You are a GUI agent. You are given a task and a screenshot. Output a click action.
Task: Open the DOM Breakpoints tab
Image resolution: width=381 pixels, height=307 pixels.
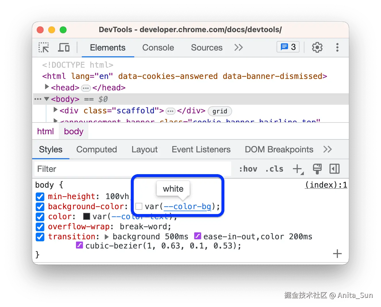279,149
